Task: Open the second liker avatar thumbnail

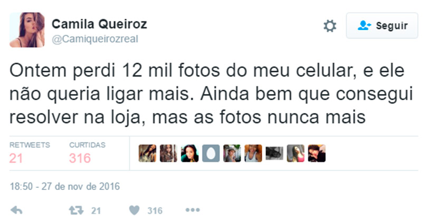Action: coord(168,154)
